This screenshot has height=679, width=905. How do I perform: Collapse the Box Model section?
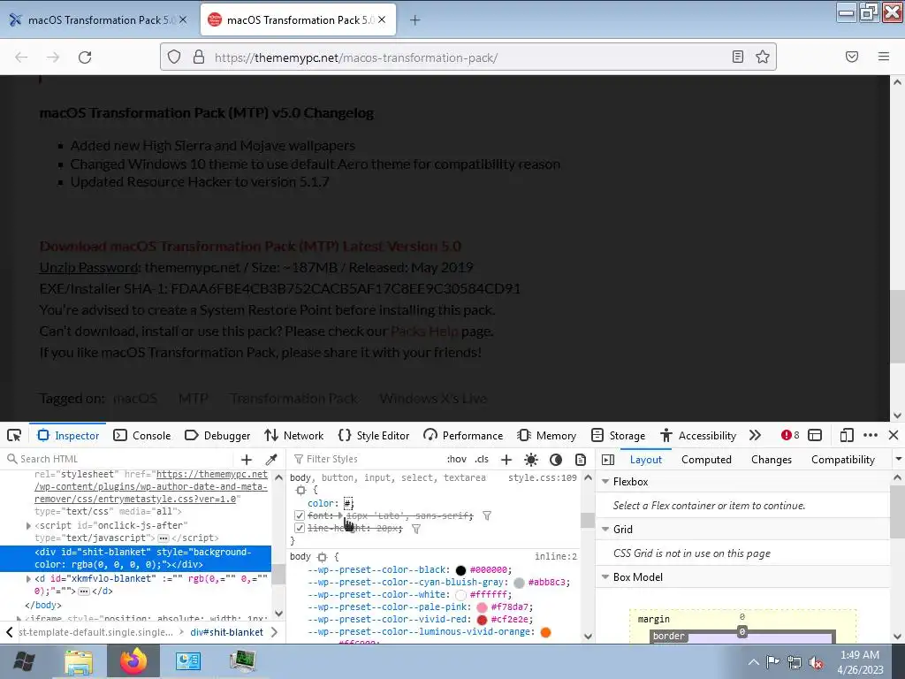[606, 577]
